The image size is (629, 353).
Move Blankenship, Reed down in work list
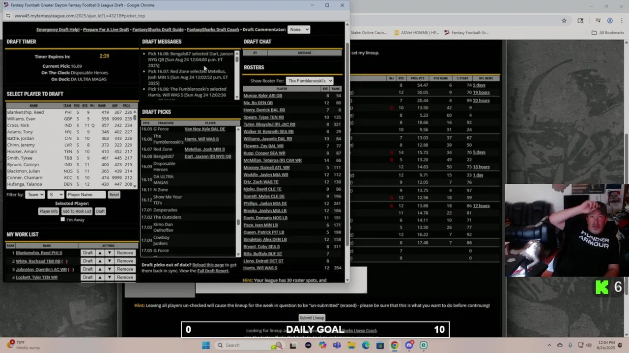coord(109,253)
